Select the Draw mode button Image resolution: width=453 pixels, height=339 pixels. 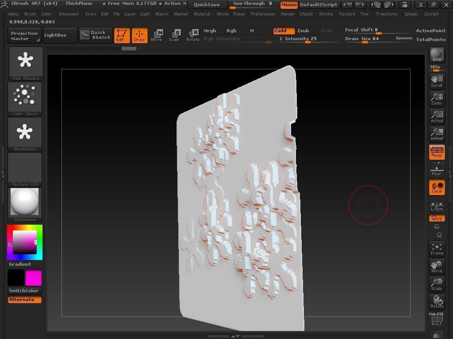coord(139,35)
